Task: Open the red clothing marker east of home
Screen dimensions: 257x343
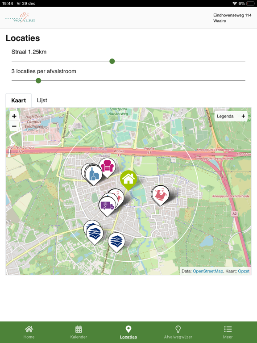Action: point(161,194)
